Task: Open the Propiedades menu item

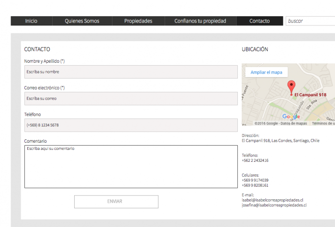Action: 138,21
